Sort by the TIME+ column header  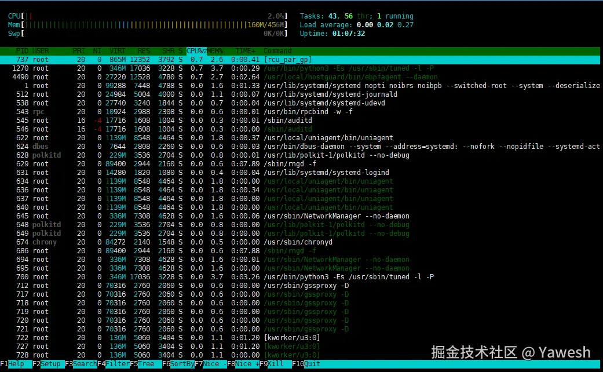click(x=245, y=51)
